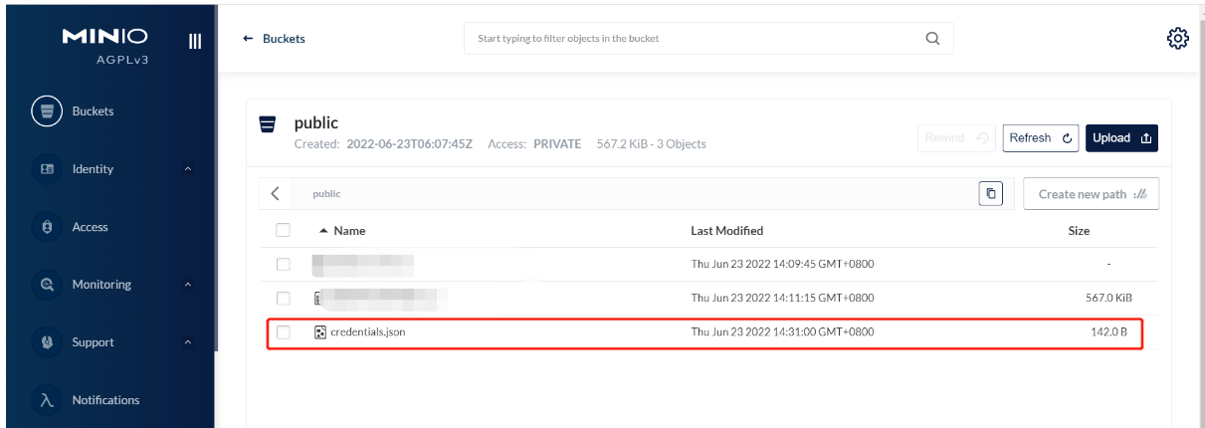
Task: Focus the object filter search field
Action: coord(692,39)
